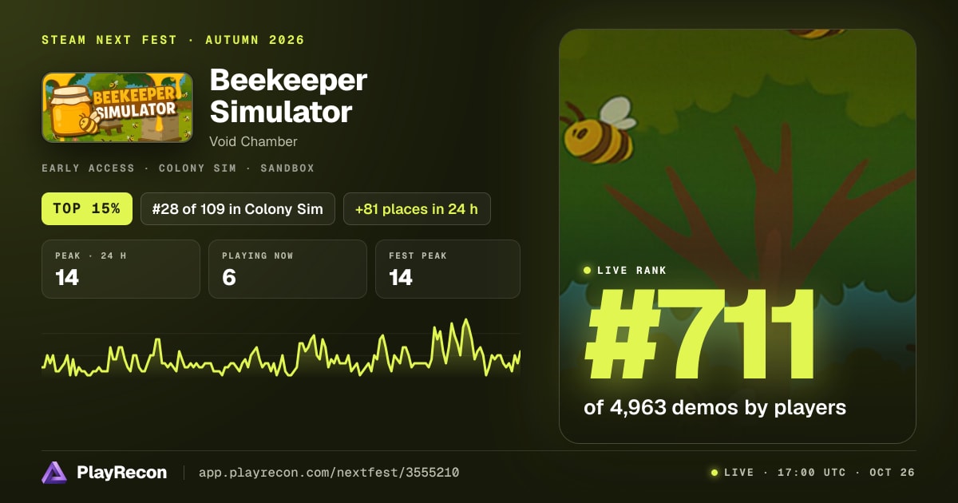
Task: Click the LIVE · 17:00 UTC · OCT 26 status
Action: 813,473
